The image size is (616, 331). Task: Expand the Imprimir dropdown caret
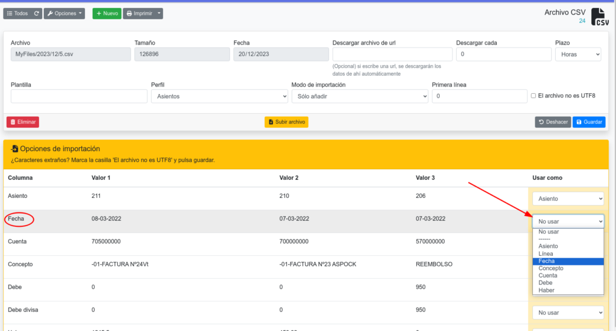pos(158,13)
